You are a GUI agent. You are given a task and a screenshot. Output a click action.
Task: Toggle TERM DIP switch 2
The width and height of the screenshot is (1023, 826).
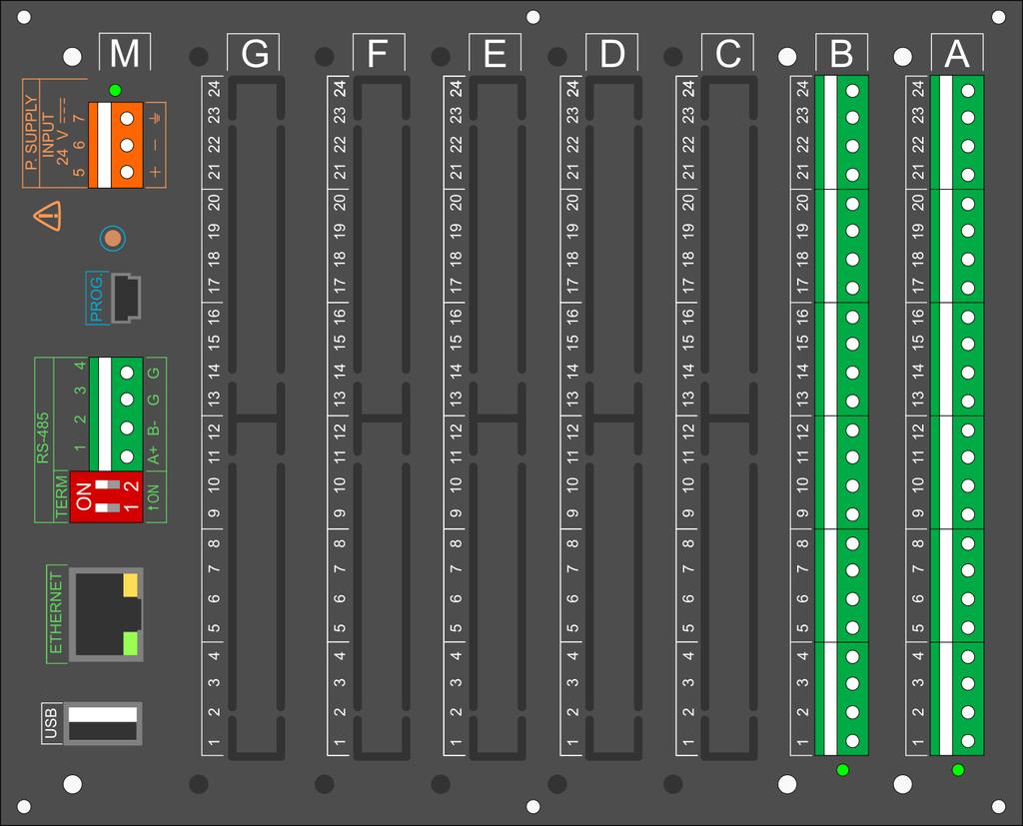pyautogui.click(x=107, y=484)
